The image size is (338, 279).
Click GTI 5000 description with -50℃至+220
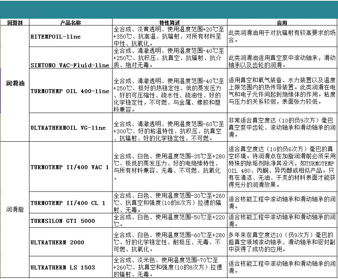(x=170, y=220)
